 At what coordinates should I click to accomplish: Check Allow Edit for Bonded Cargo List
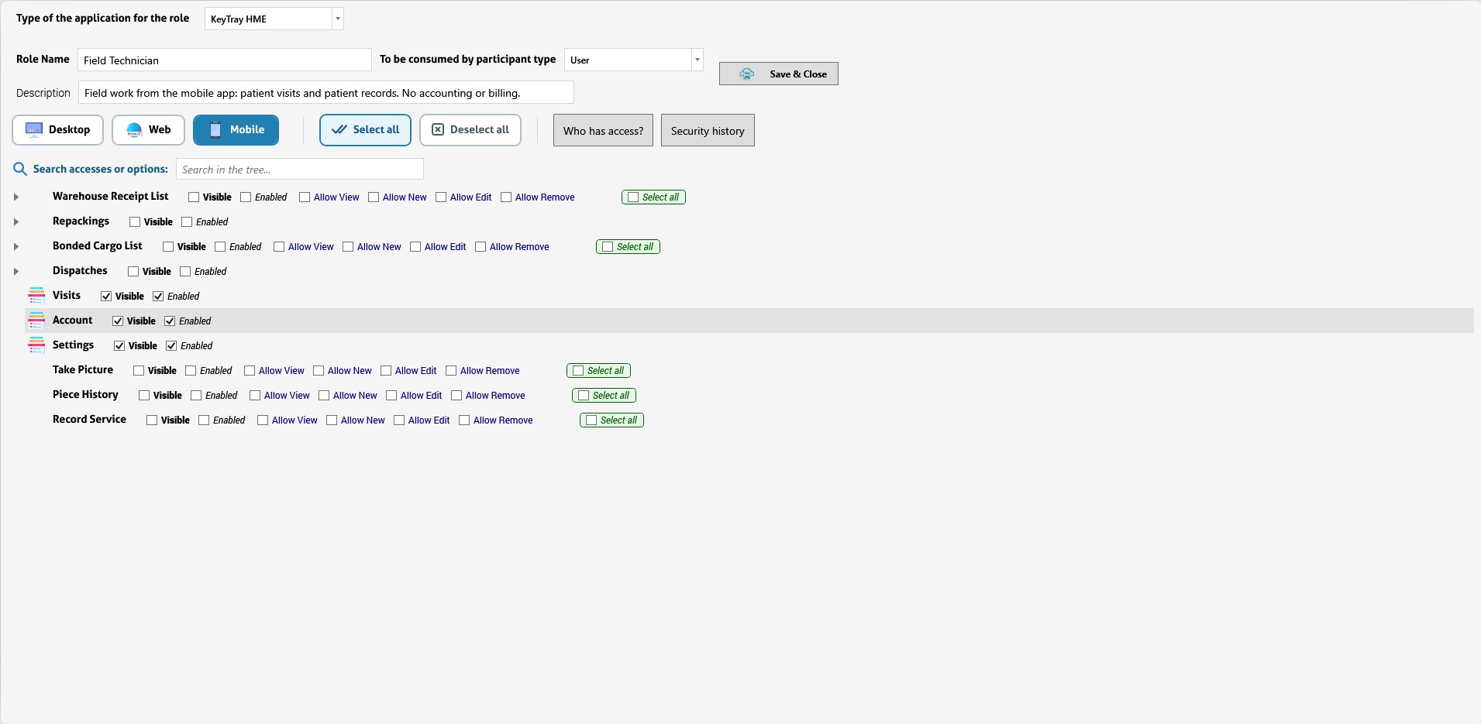[x=415, y=247]
